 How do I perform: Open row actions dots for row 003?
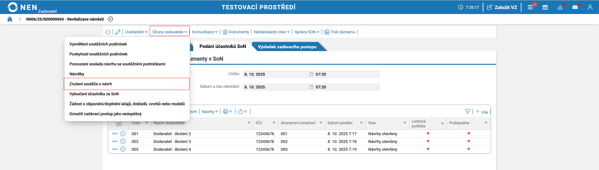click(x=115, y=149)
